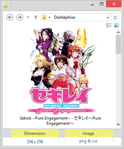This screenshot has width=124, height=149.
Task: Click the Sekirei ~Pure Engagement~ file name
Action: (x=60, y=121)
